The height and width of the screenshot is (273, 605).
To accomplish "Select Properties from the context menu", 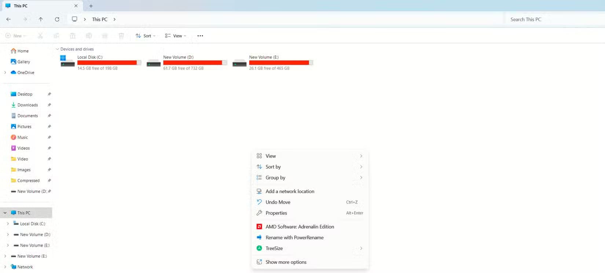I will 276,213.
